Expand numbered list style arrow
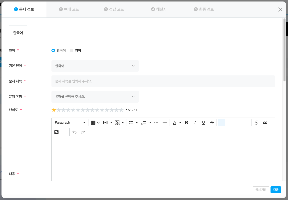The height and width of the screenshot is (200, 288). click(x=150, y=123)
